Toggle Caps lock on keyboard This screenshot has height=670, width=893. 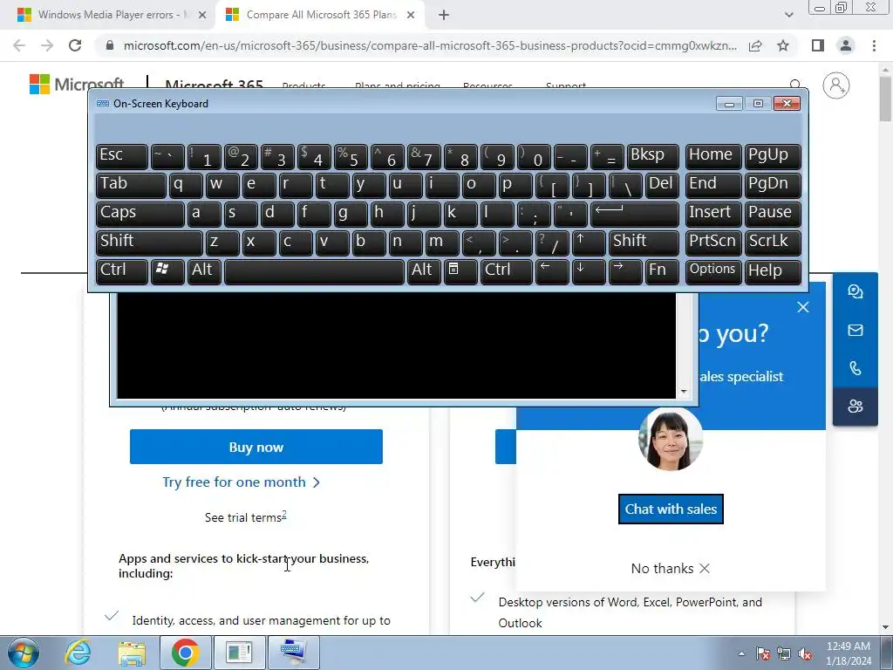tap(140, 215)
